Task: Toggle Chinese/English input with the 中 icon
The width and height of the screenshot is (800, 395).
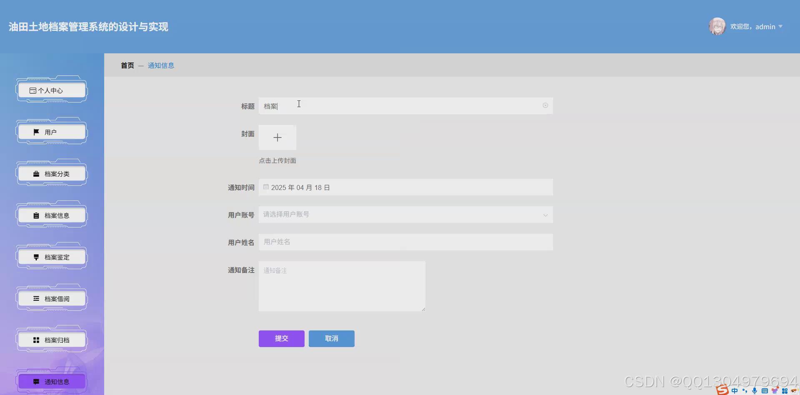Action: click(735, 390)
